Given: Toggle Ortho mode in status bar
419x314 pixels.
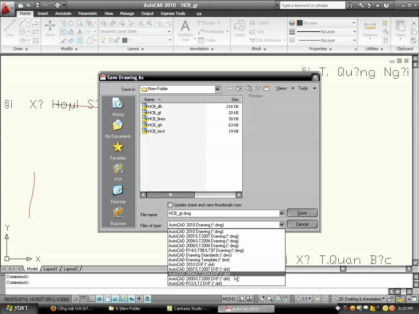Looking at the screenshot, I should pyautogui.click(x=91, y=299).
